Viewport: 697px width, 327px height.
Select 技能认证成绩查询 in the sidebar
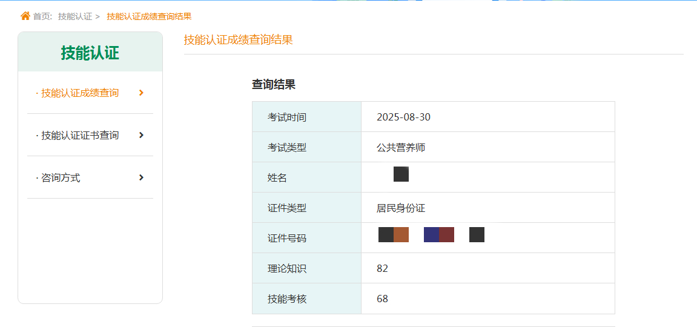coord(79,93)
